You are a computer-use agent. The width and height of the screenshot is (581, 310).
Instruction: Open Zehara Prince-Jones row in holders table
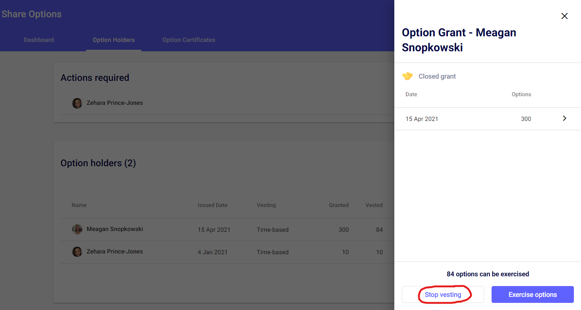227,252
